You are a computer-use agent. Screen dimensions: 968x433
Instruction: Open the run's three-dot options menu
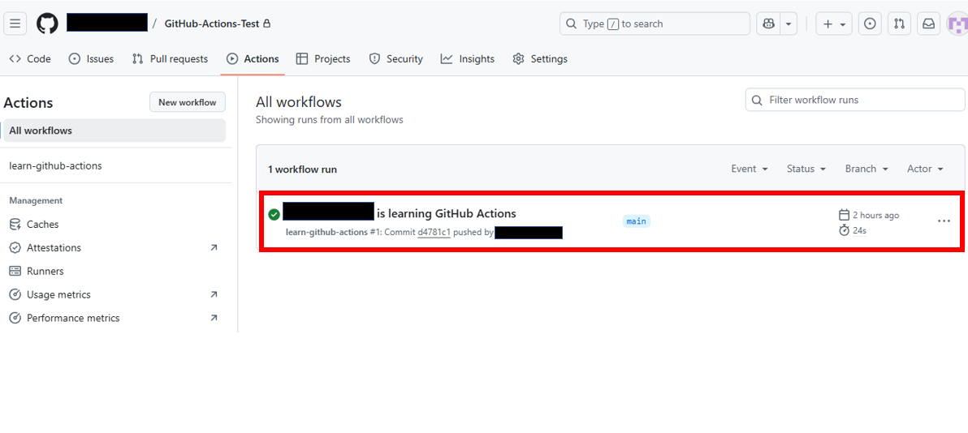click(x=944, y=221)
